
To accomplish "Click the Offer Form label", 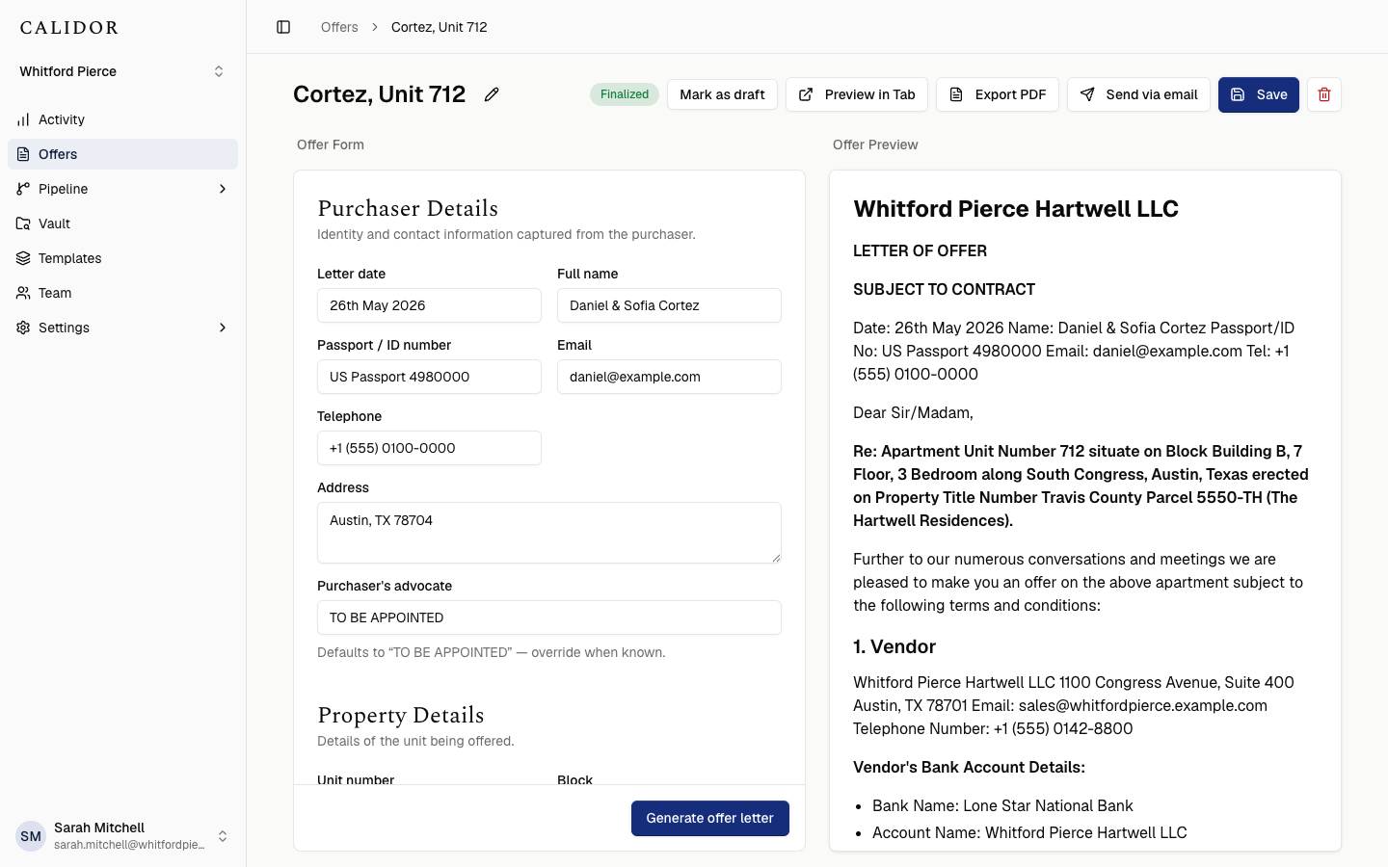I will coord(331,144).
